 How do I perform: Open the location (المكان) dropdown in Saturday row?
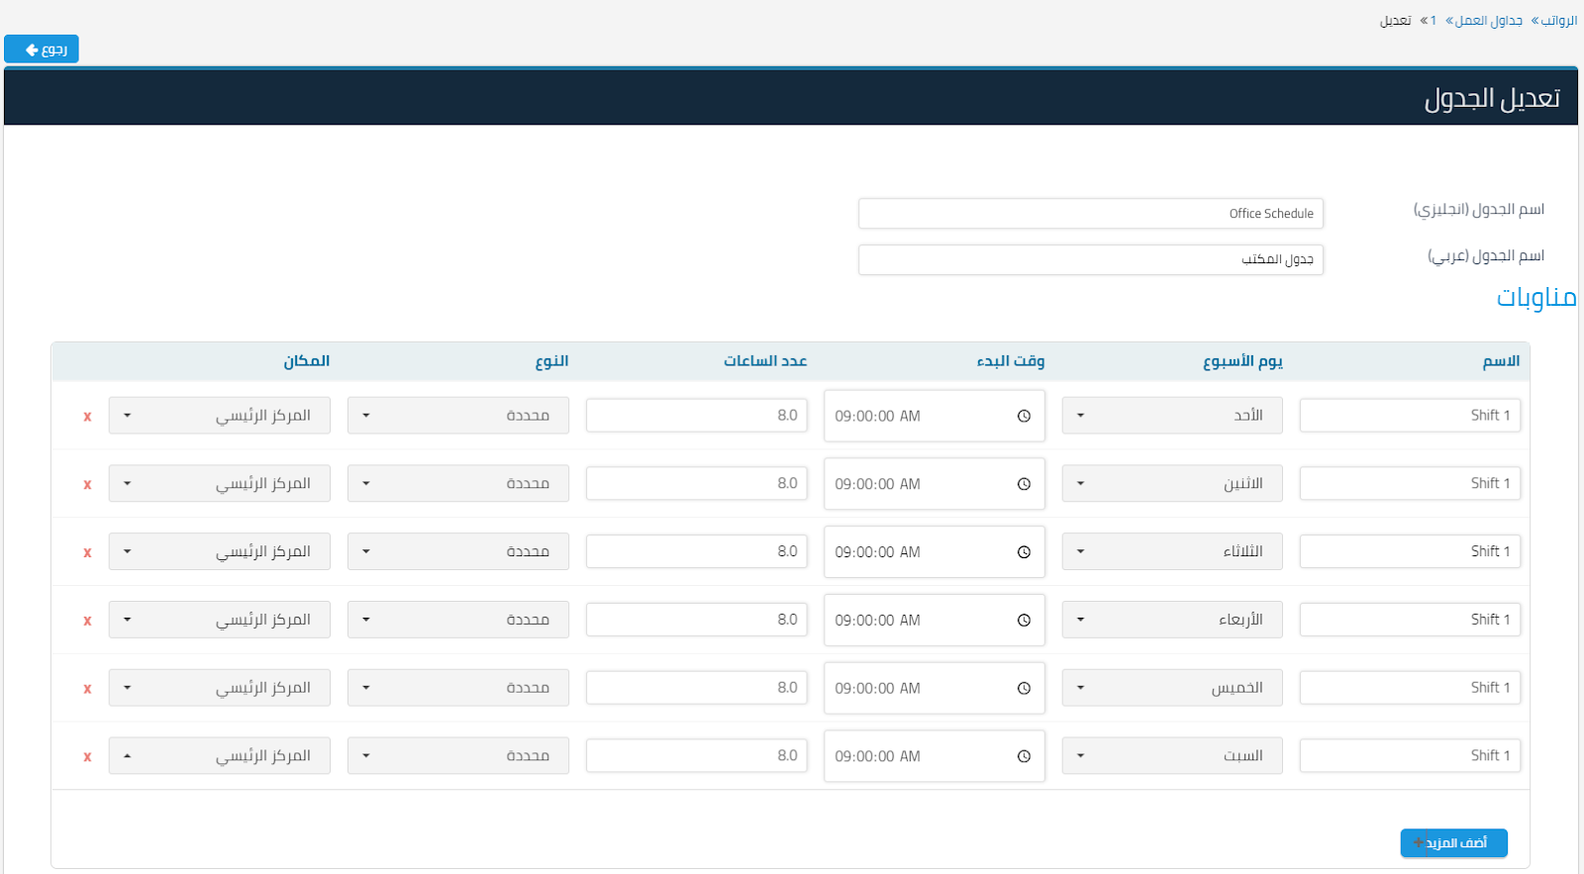[219, 756]
